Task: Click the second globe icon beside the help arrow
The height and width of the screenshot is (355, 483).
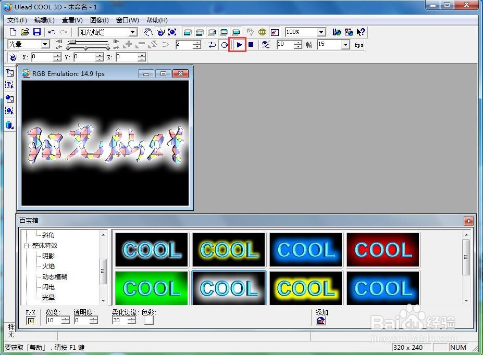Action: coord(349,32)
